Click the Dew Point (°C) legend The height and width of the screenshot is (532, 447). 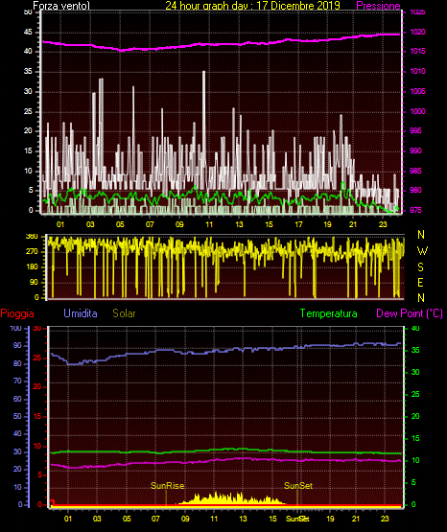point(410,313)
